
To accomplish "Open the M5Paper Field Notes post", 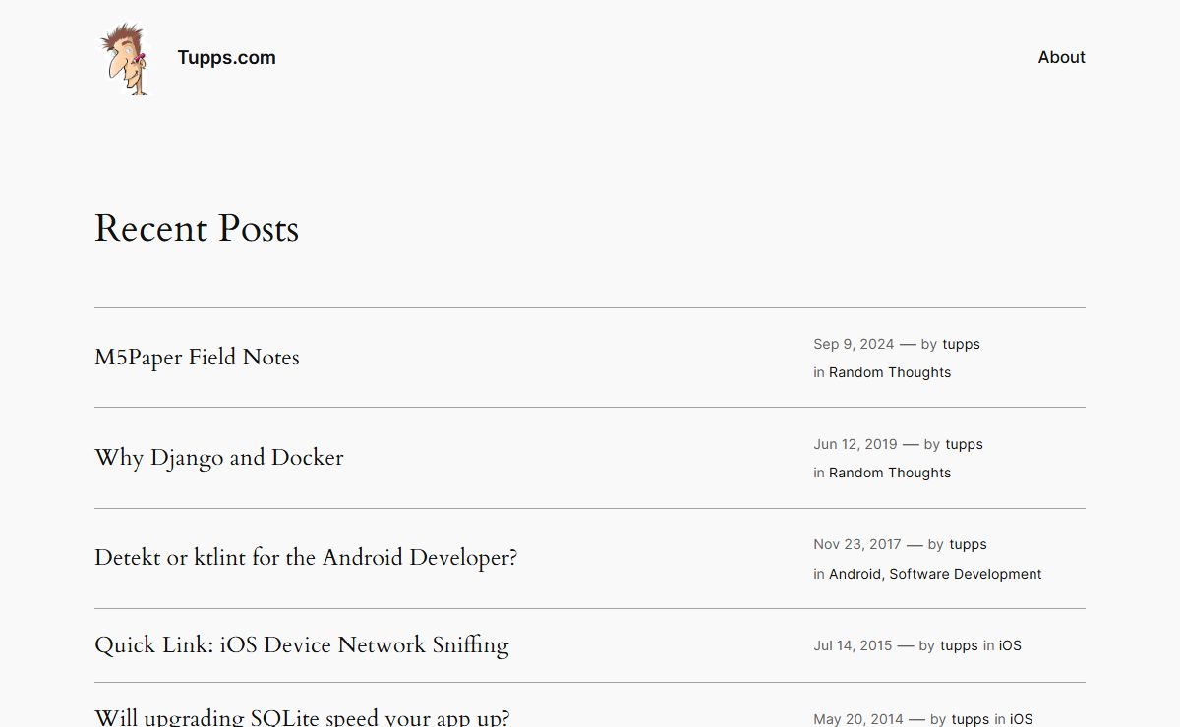I will tap(197, 358).
